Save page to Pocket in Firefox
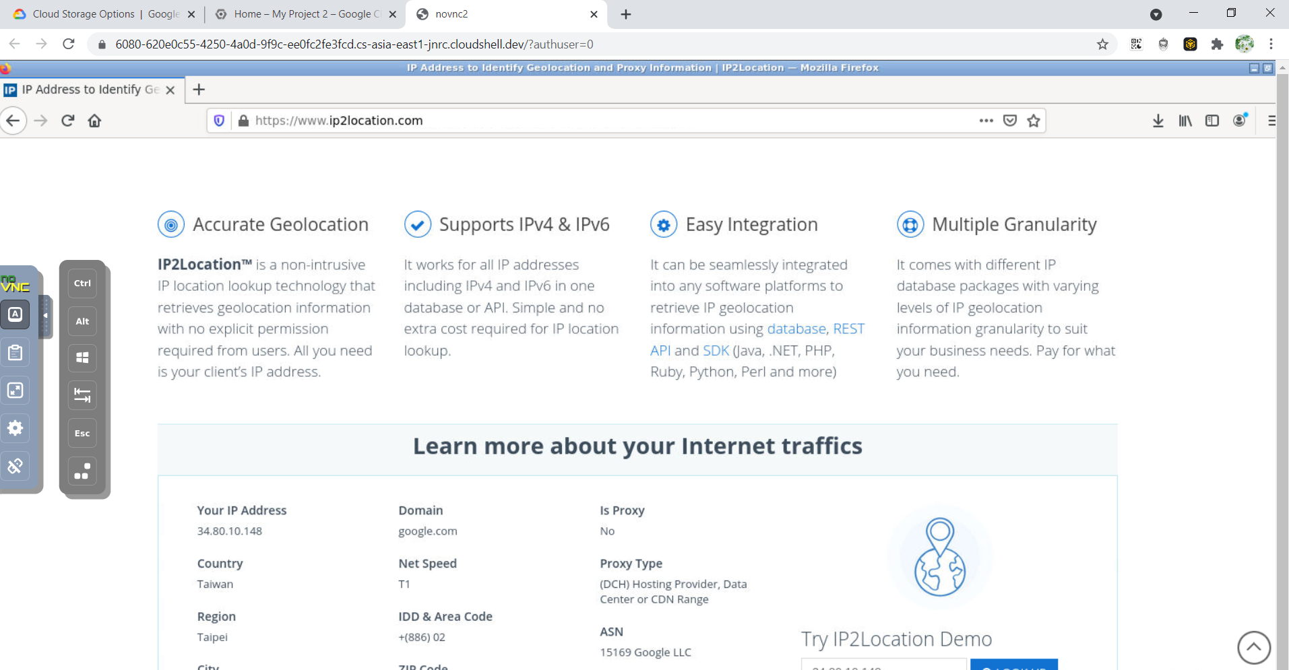This screenshot has height=670, width=1289. click(1010, 121)
